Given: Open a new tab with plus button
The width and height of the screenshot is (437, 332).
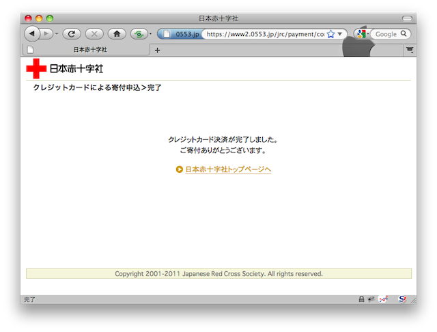Looking at the screenshot, I should [157, 50].
